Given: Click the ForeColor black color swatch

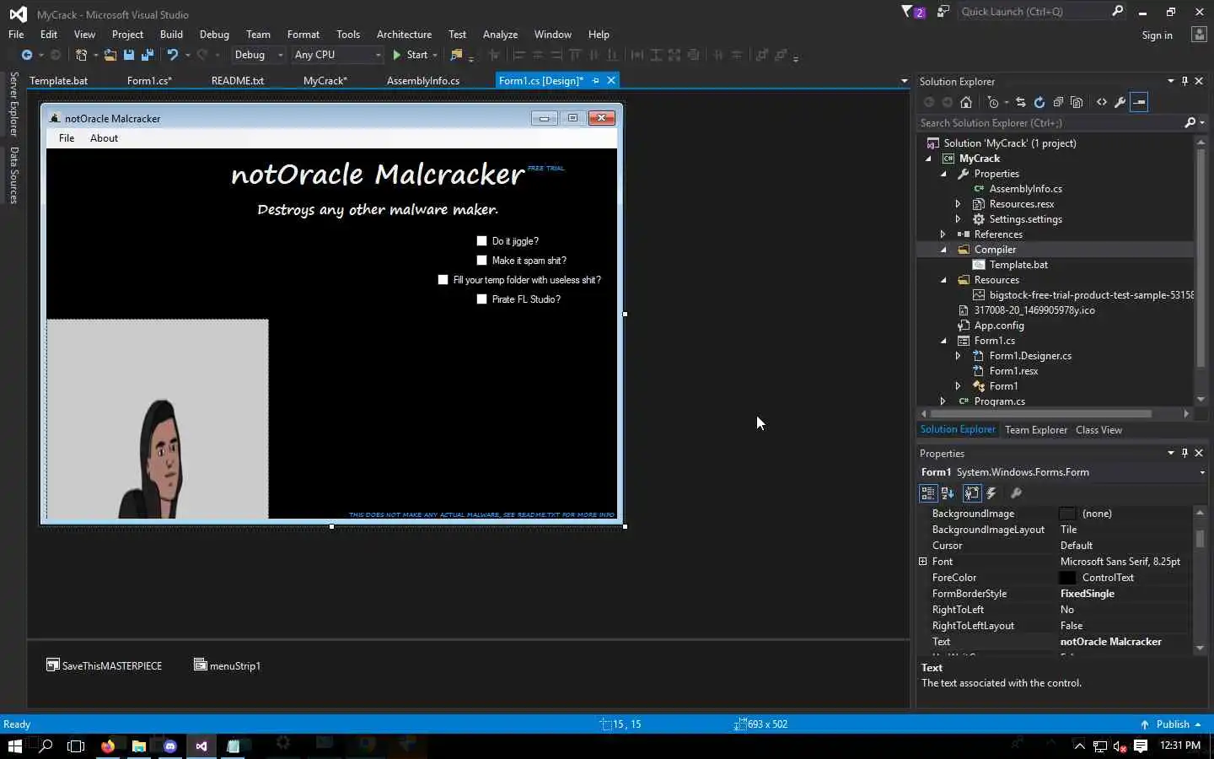Looking at the screenshot, I should pyautogui.click(x=1067, y=578).
